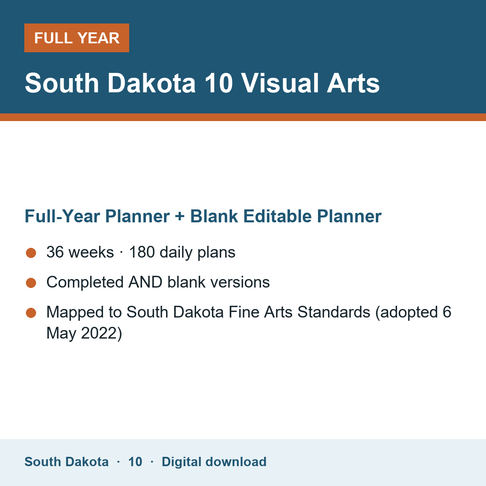Select the 36 weeks text
This screenshot has width=486, height=486.
click(x=80, y=252)
